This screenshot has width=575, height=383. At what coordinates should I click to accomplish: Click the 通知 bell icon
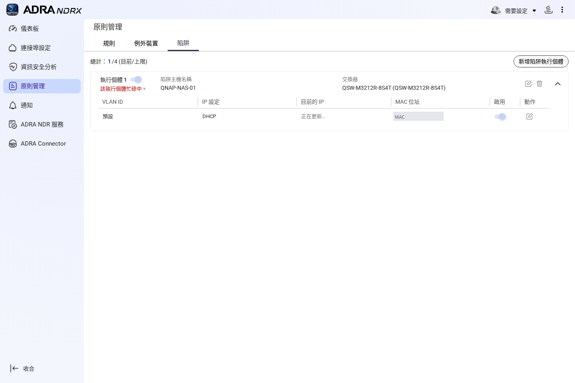coord(13,105)
